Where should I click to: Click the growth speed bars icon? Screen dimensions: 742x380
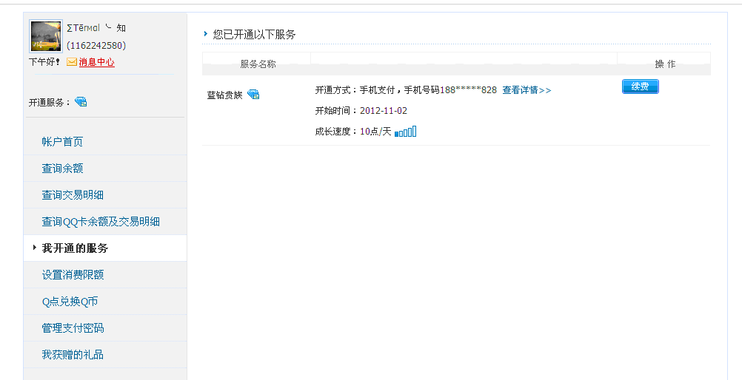coord(406,132)
